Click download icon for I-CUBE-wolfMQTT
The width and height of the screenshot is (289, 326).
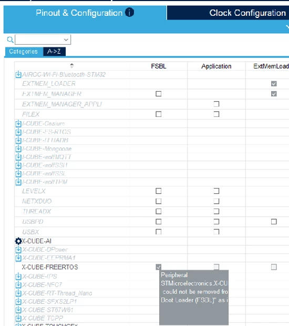pos(18,157)
